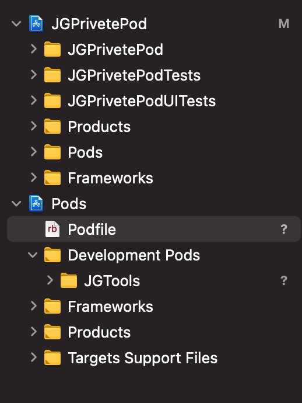Expand the JGPrivetePodUITests folder

pos(34,100)
